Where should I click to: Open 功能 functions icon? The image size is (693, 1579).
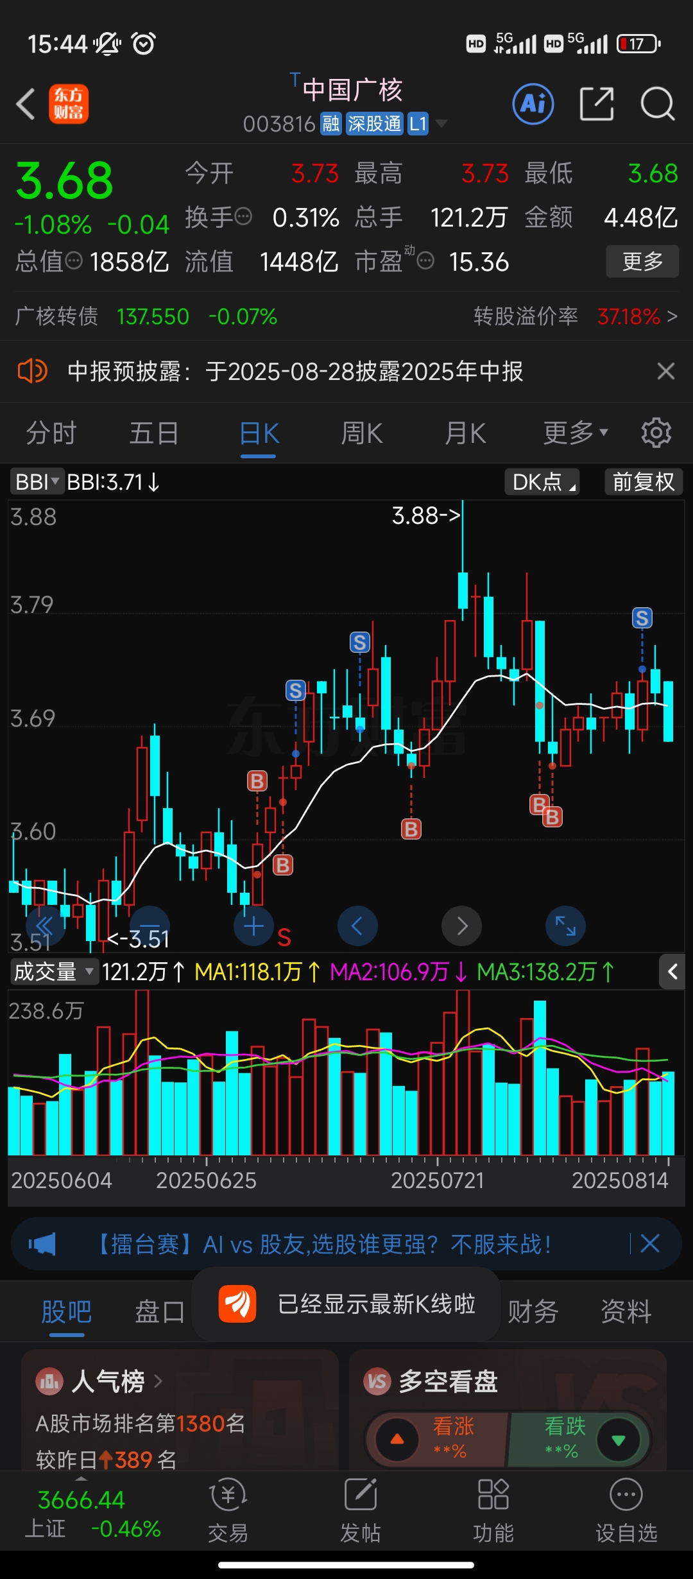(x=493, y=1511)
